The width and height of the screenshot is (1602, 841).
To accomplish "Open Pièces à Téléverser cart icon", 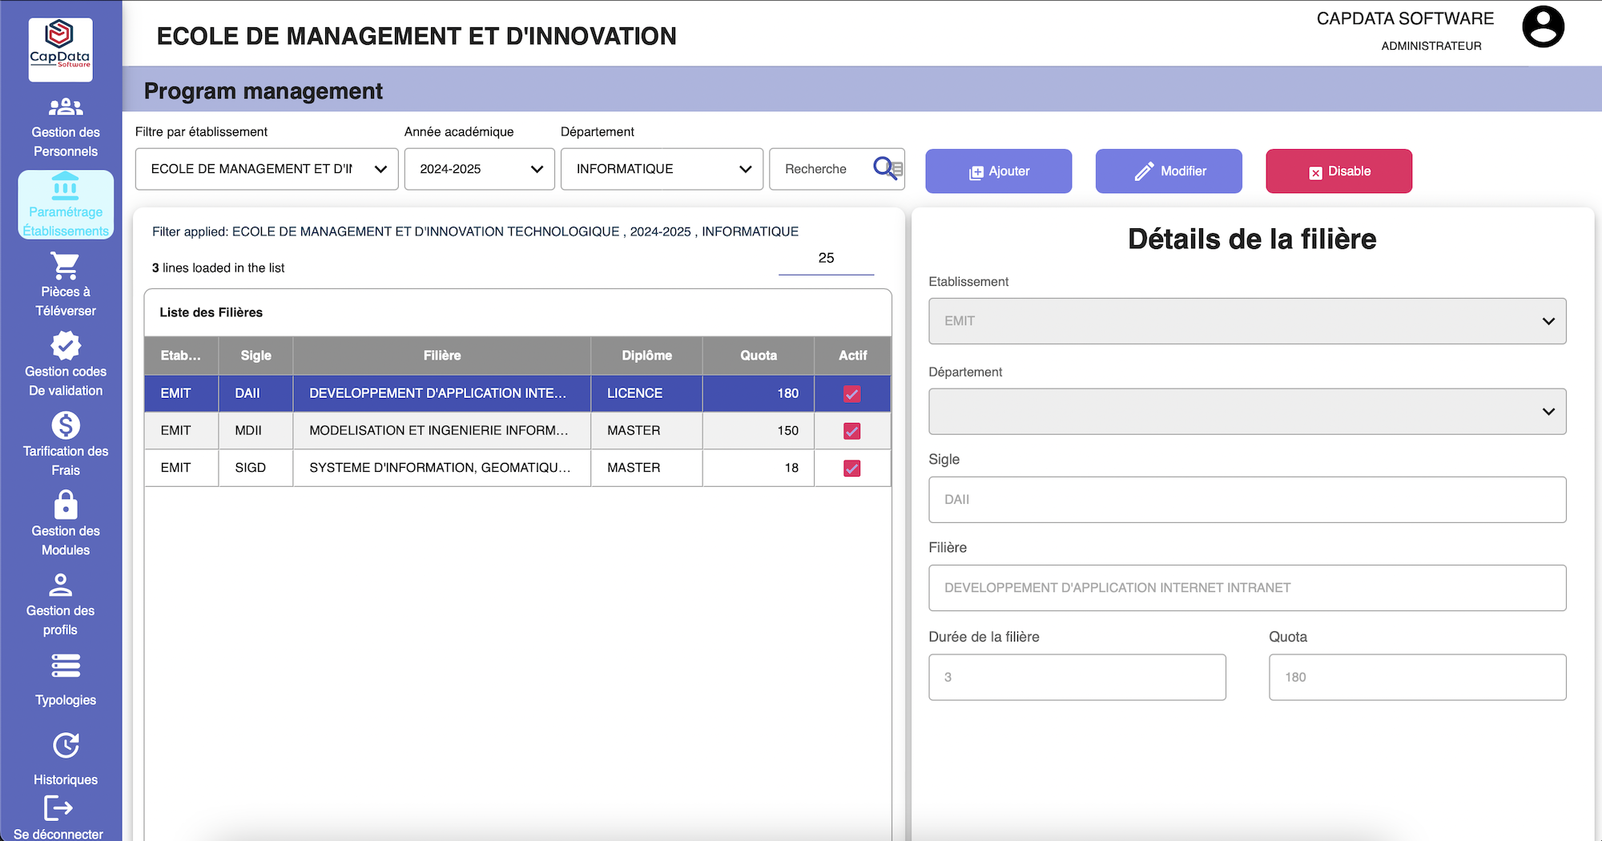I will pos(66,265).
